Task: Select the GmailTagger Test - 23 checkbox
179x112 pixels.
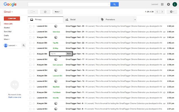Action: point(30,37)
